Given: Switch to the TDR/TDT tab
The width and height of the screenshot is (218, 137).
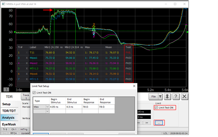Looking at the screenshot, I should 9,111.
